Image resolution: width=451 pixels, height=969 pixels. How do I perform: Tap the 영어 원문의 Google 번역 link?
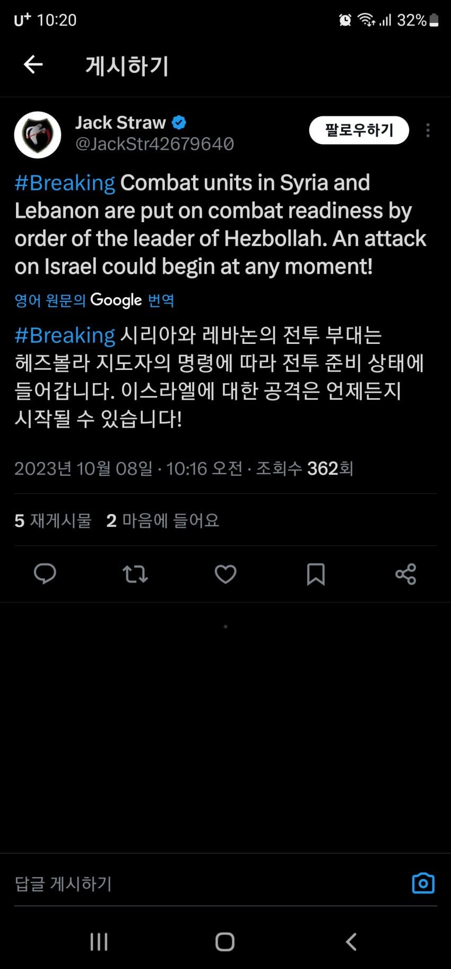coord(94,300)
